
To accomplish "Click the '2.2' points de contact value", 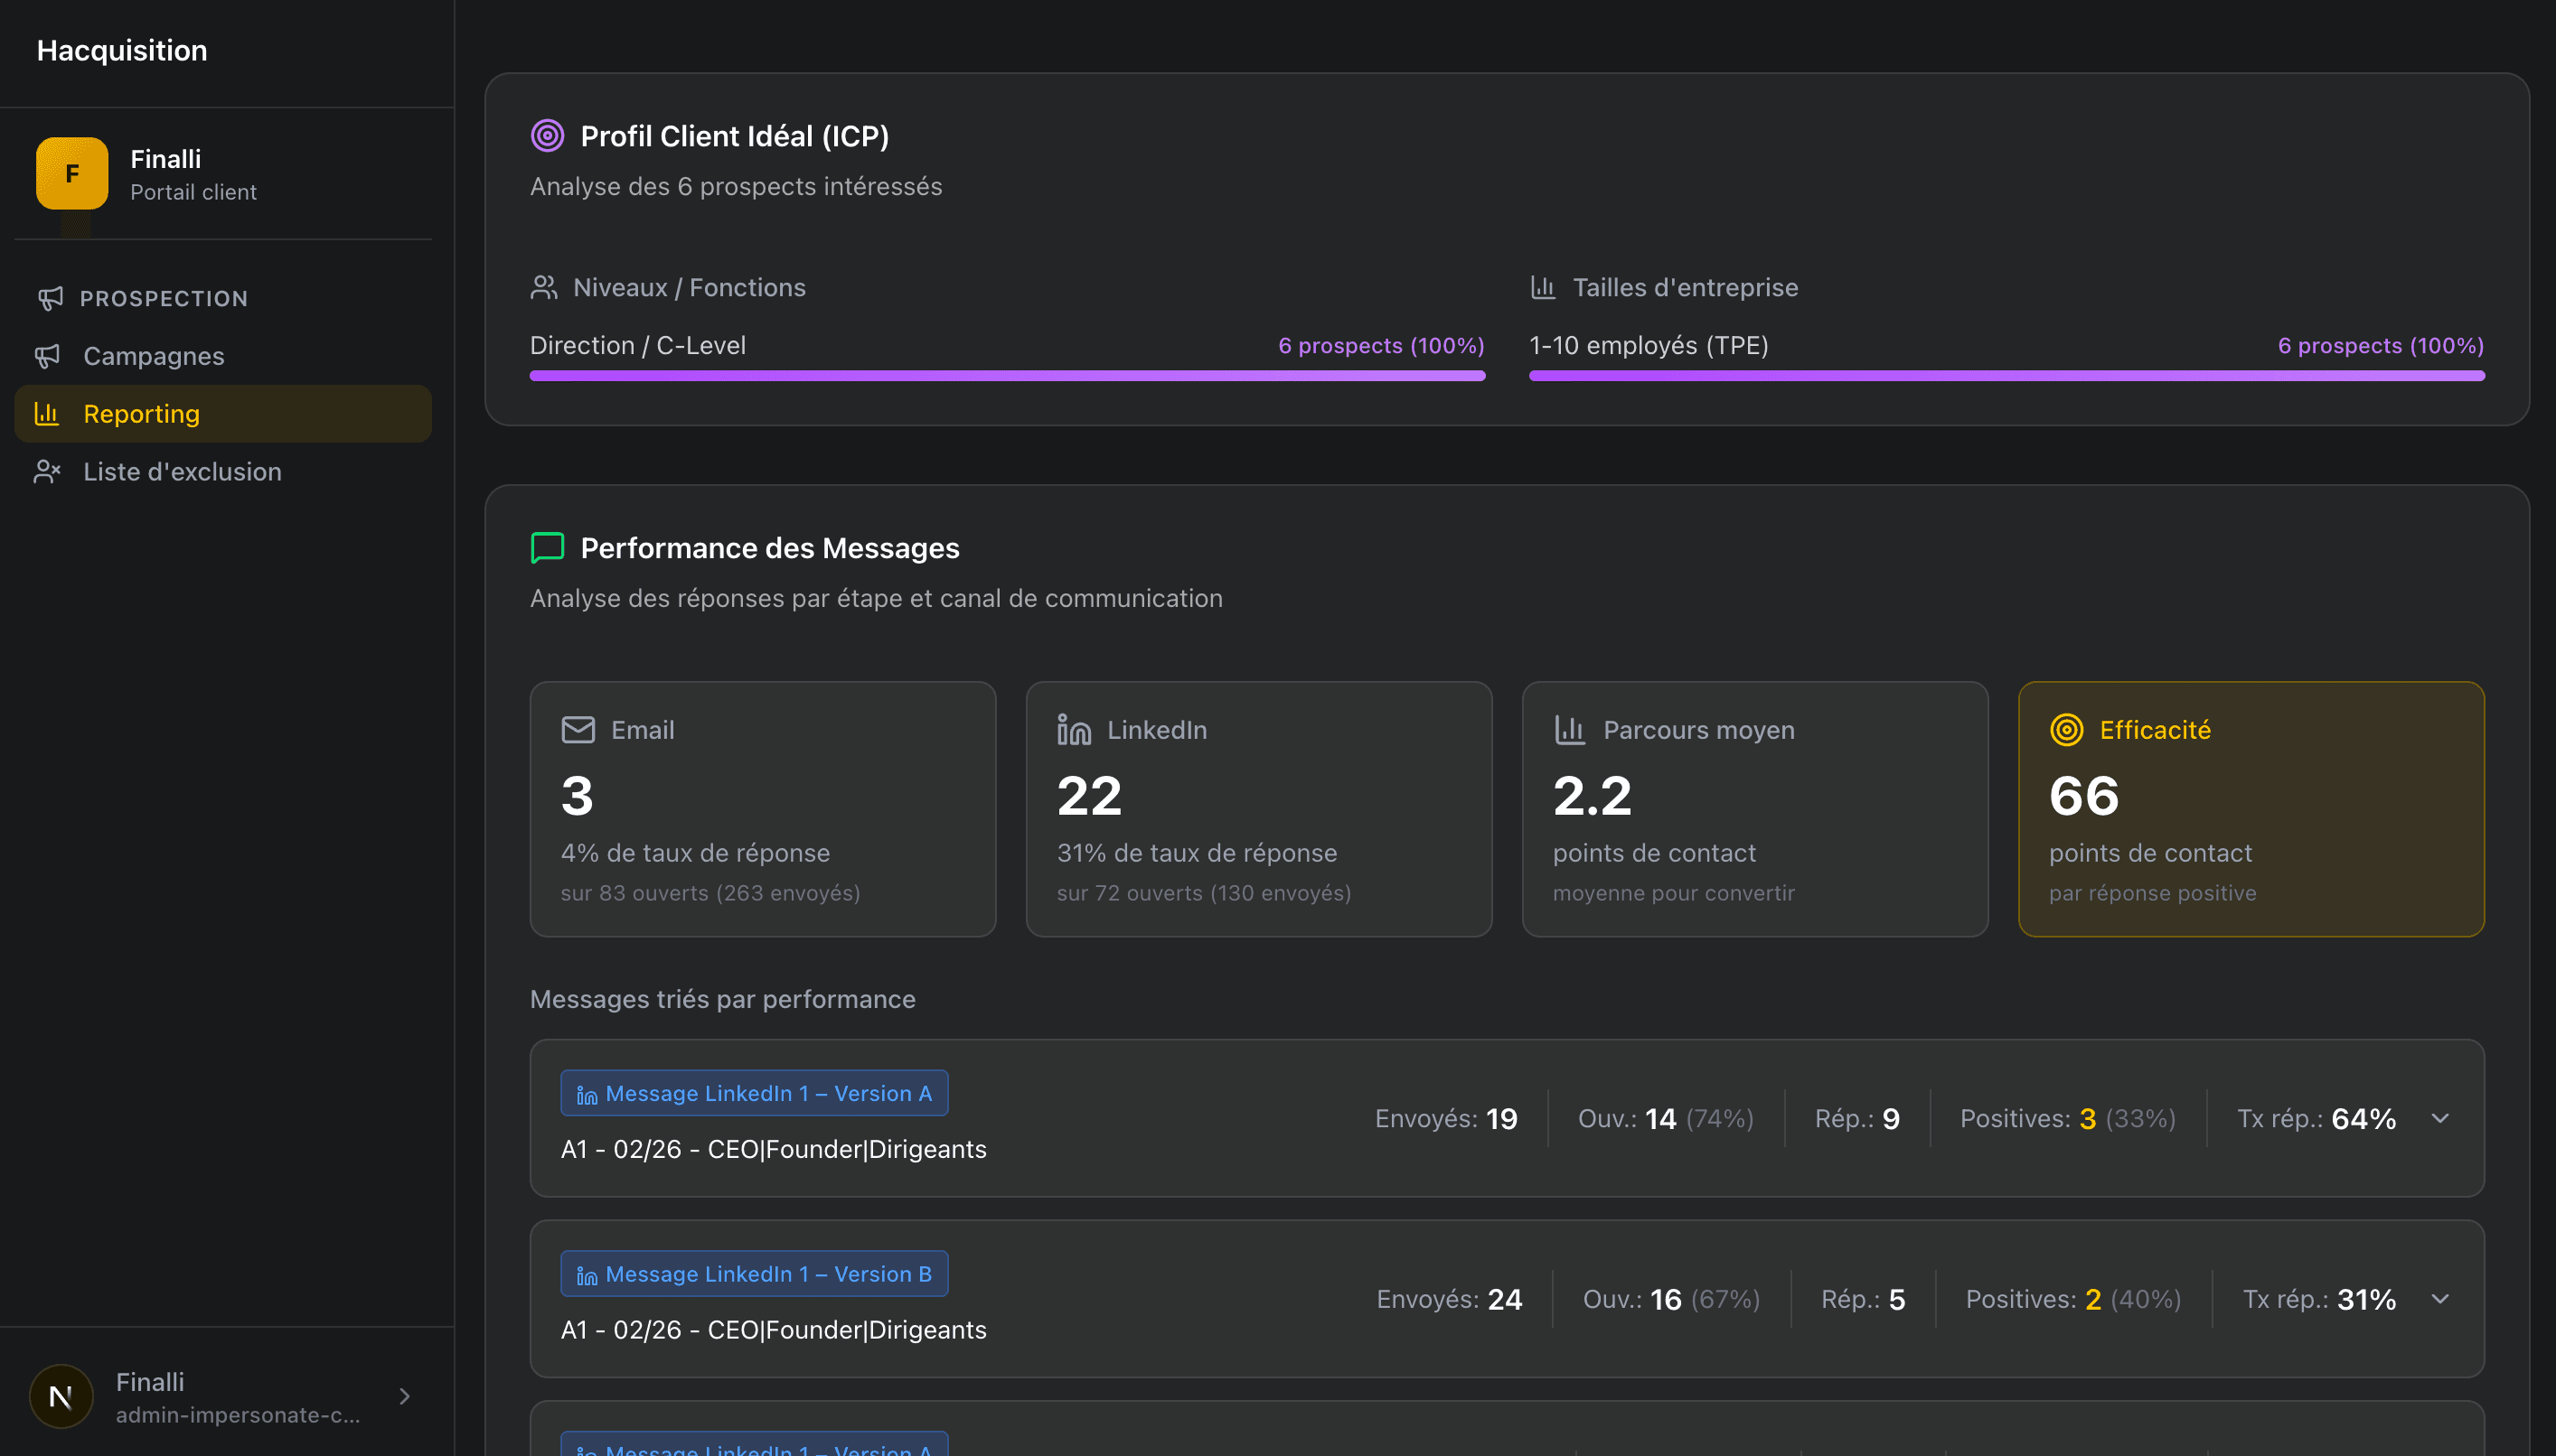I will click(x=1593, y=796).
